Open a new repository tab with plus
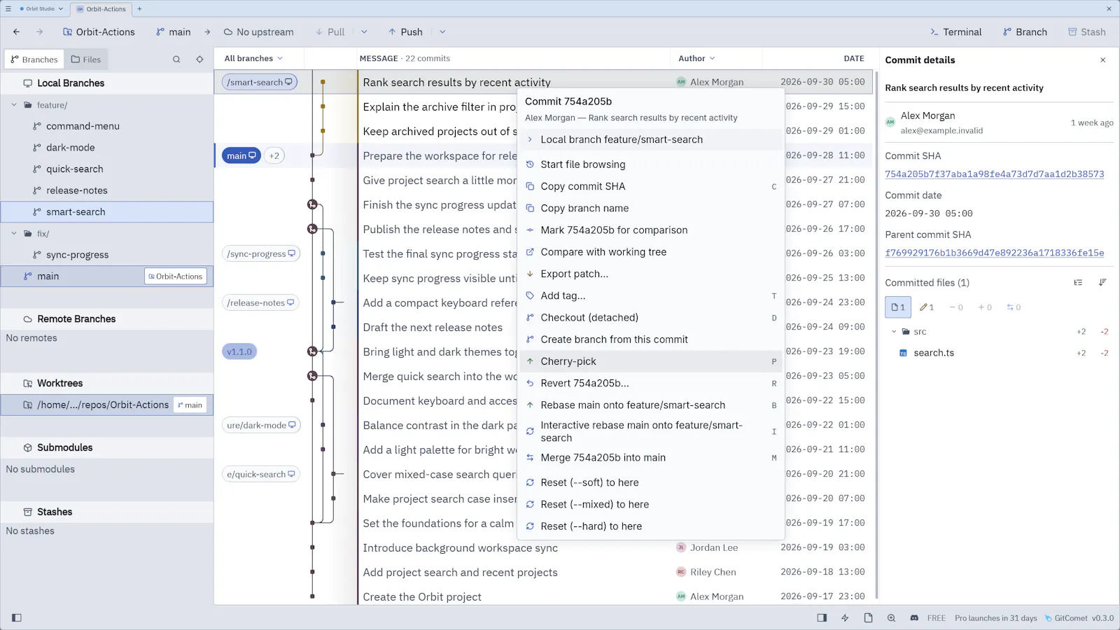This screenshot has height=630, width=1120. coord(139,9)
